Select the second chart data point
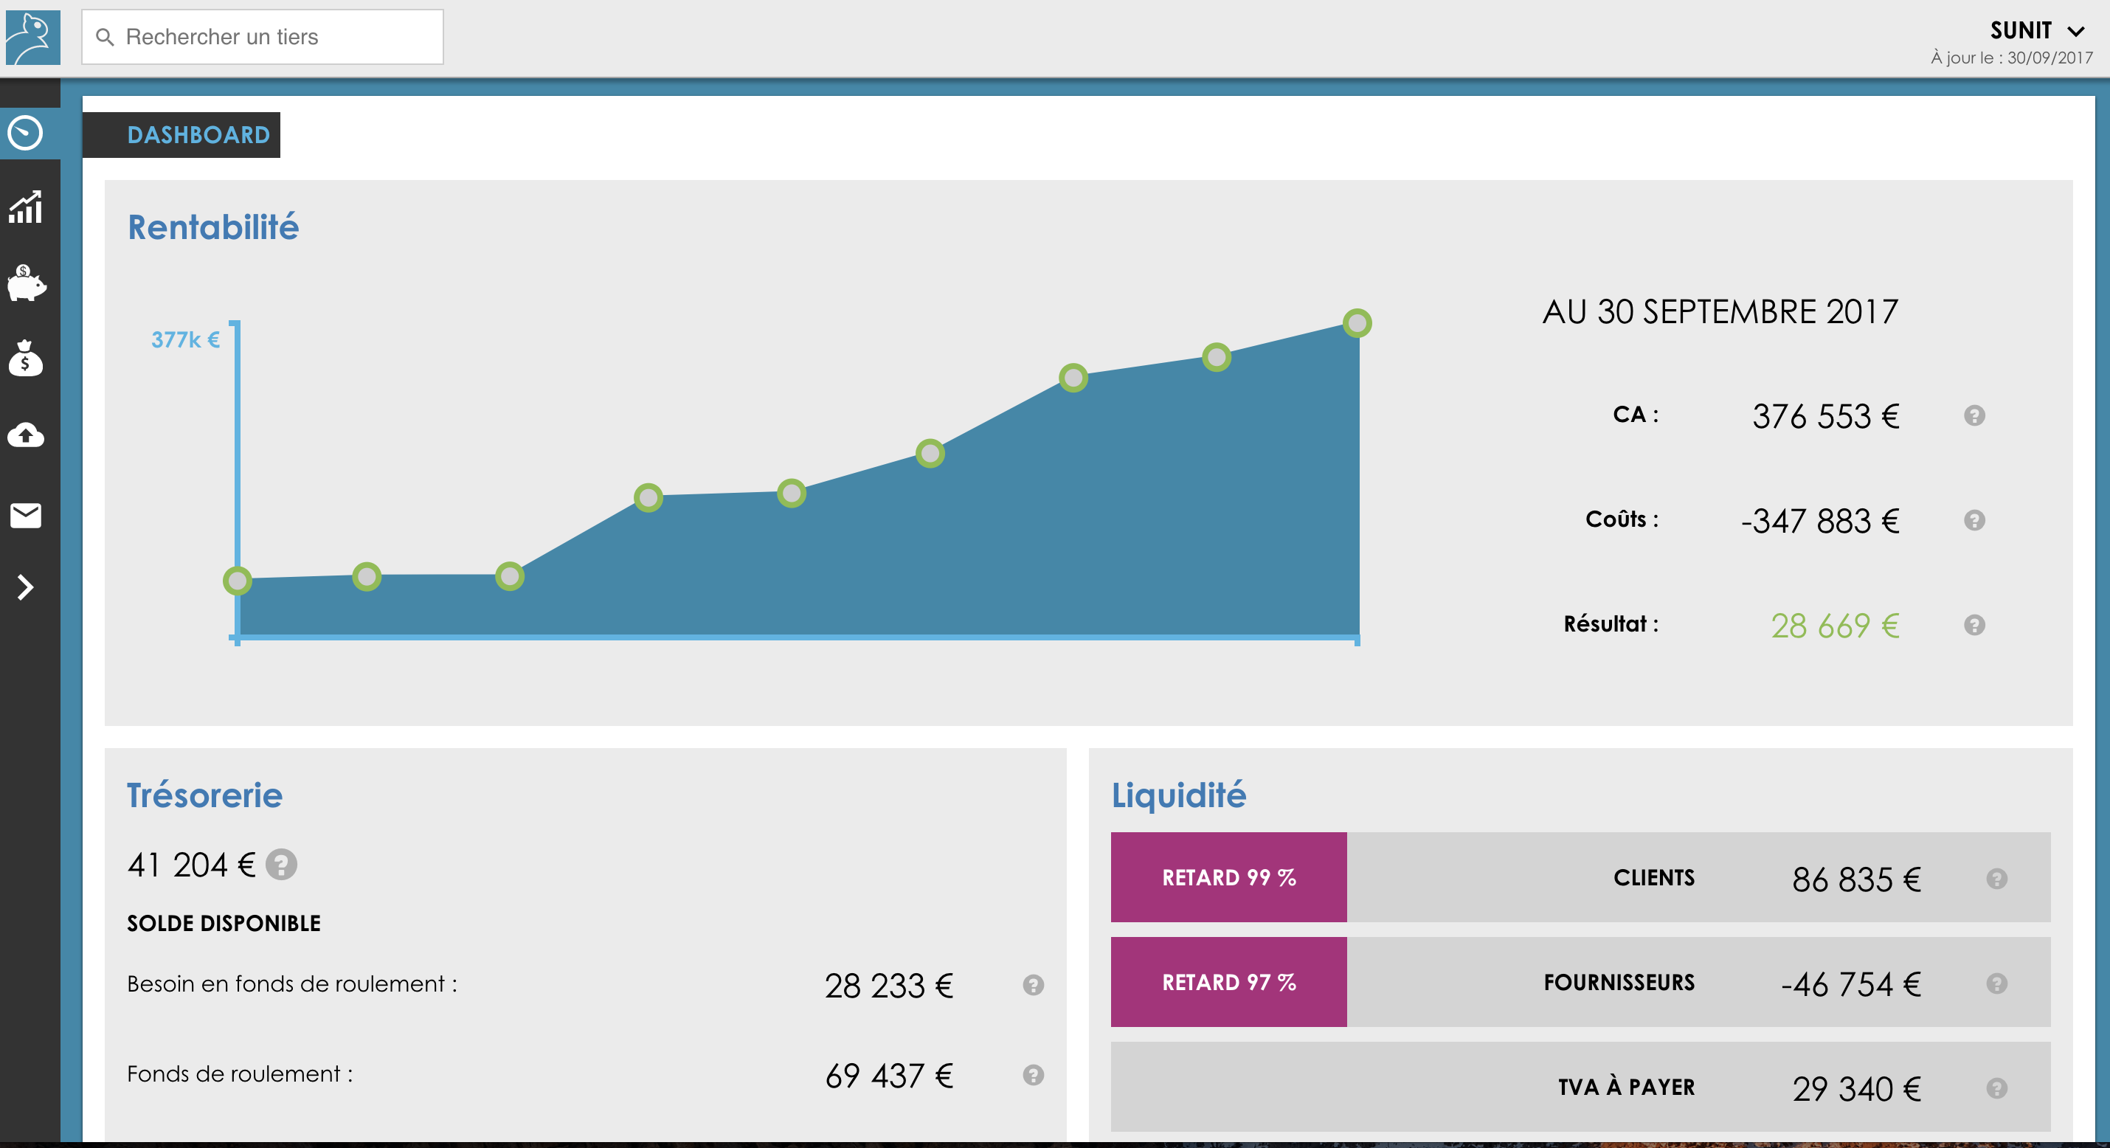 point(366,577)
